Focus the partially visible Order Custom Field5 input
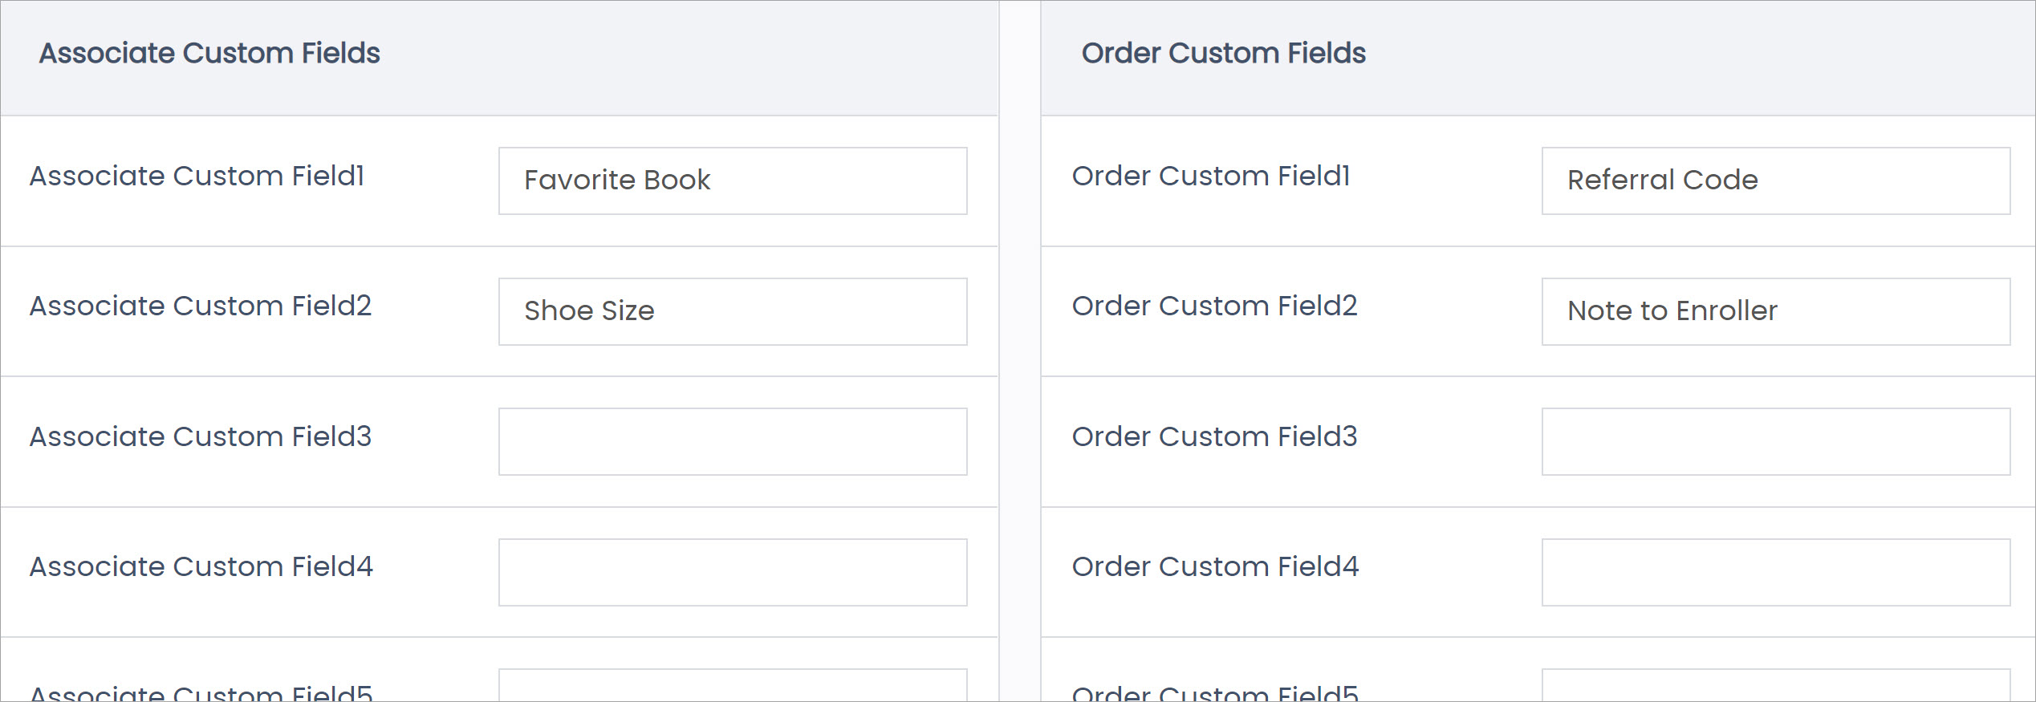2036x702 pixels. point(1775,687)
